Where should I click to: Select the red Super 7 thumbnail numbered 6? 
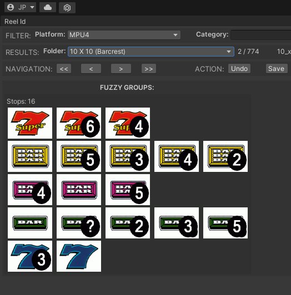[x=79, y=123]
